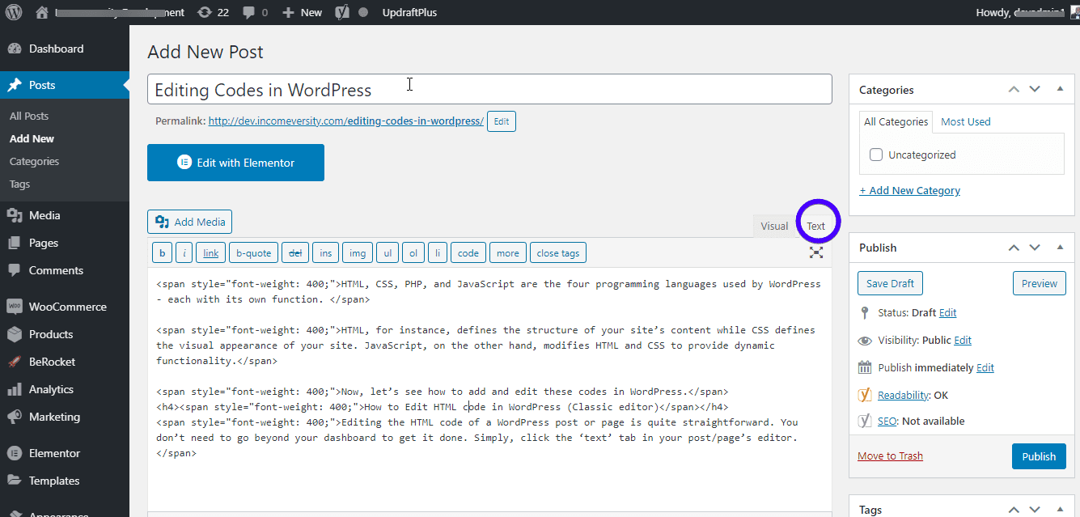Switch to the Text editor tab
Image resolution: width=1080 pixels, height=517 pixels.
tap(816, 226)
